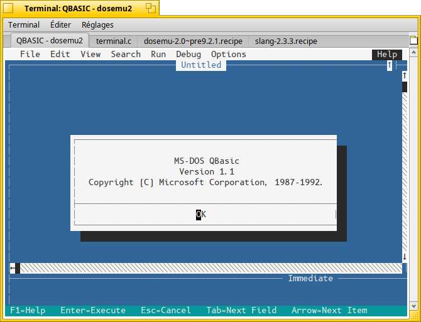The width and height of the screenshot is (421, 322).
Task: Click the window zoom icon in title tab
Action: 151,8
